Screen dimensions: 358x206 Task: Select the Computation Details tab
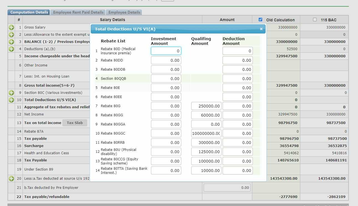coord(29,12)
